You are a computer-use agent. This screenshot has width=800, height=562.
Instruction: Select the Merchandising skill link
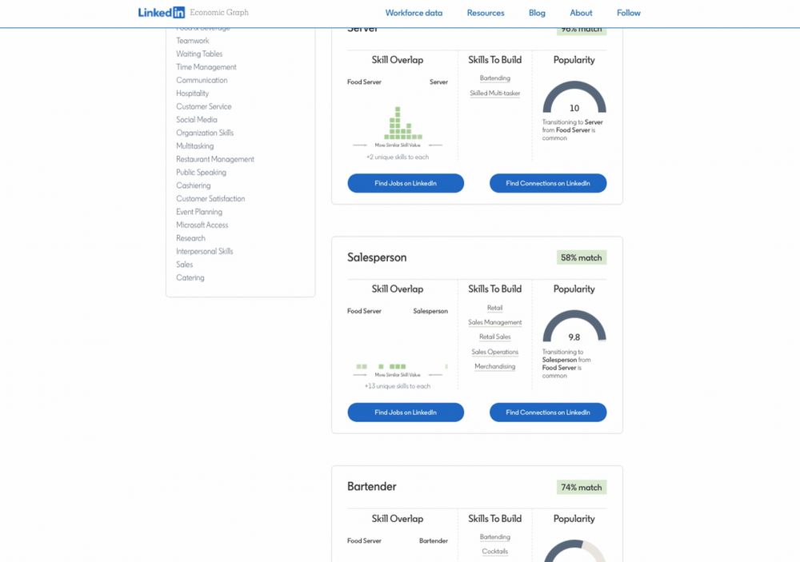click(495, 366)
